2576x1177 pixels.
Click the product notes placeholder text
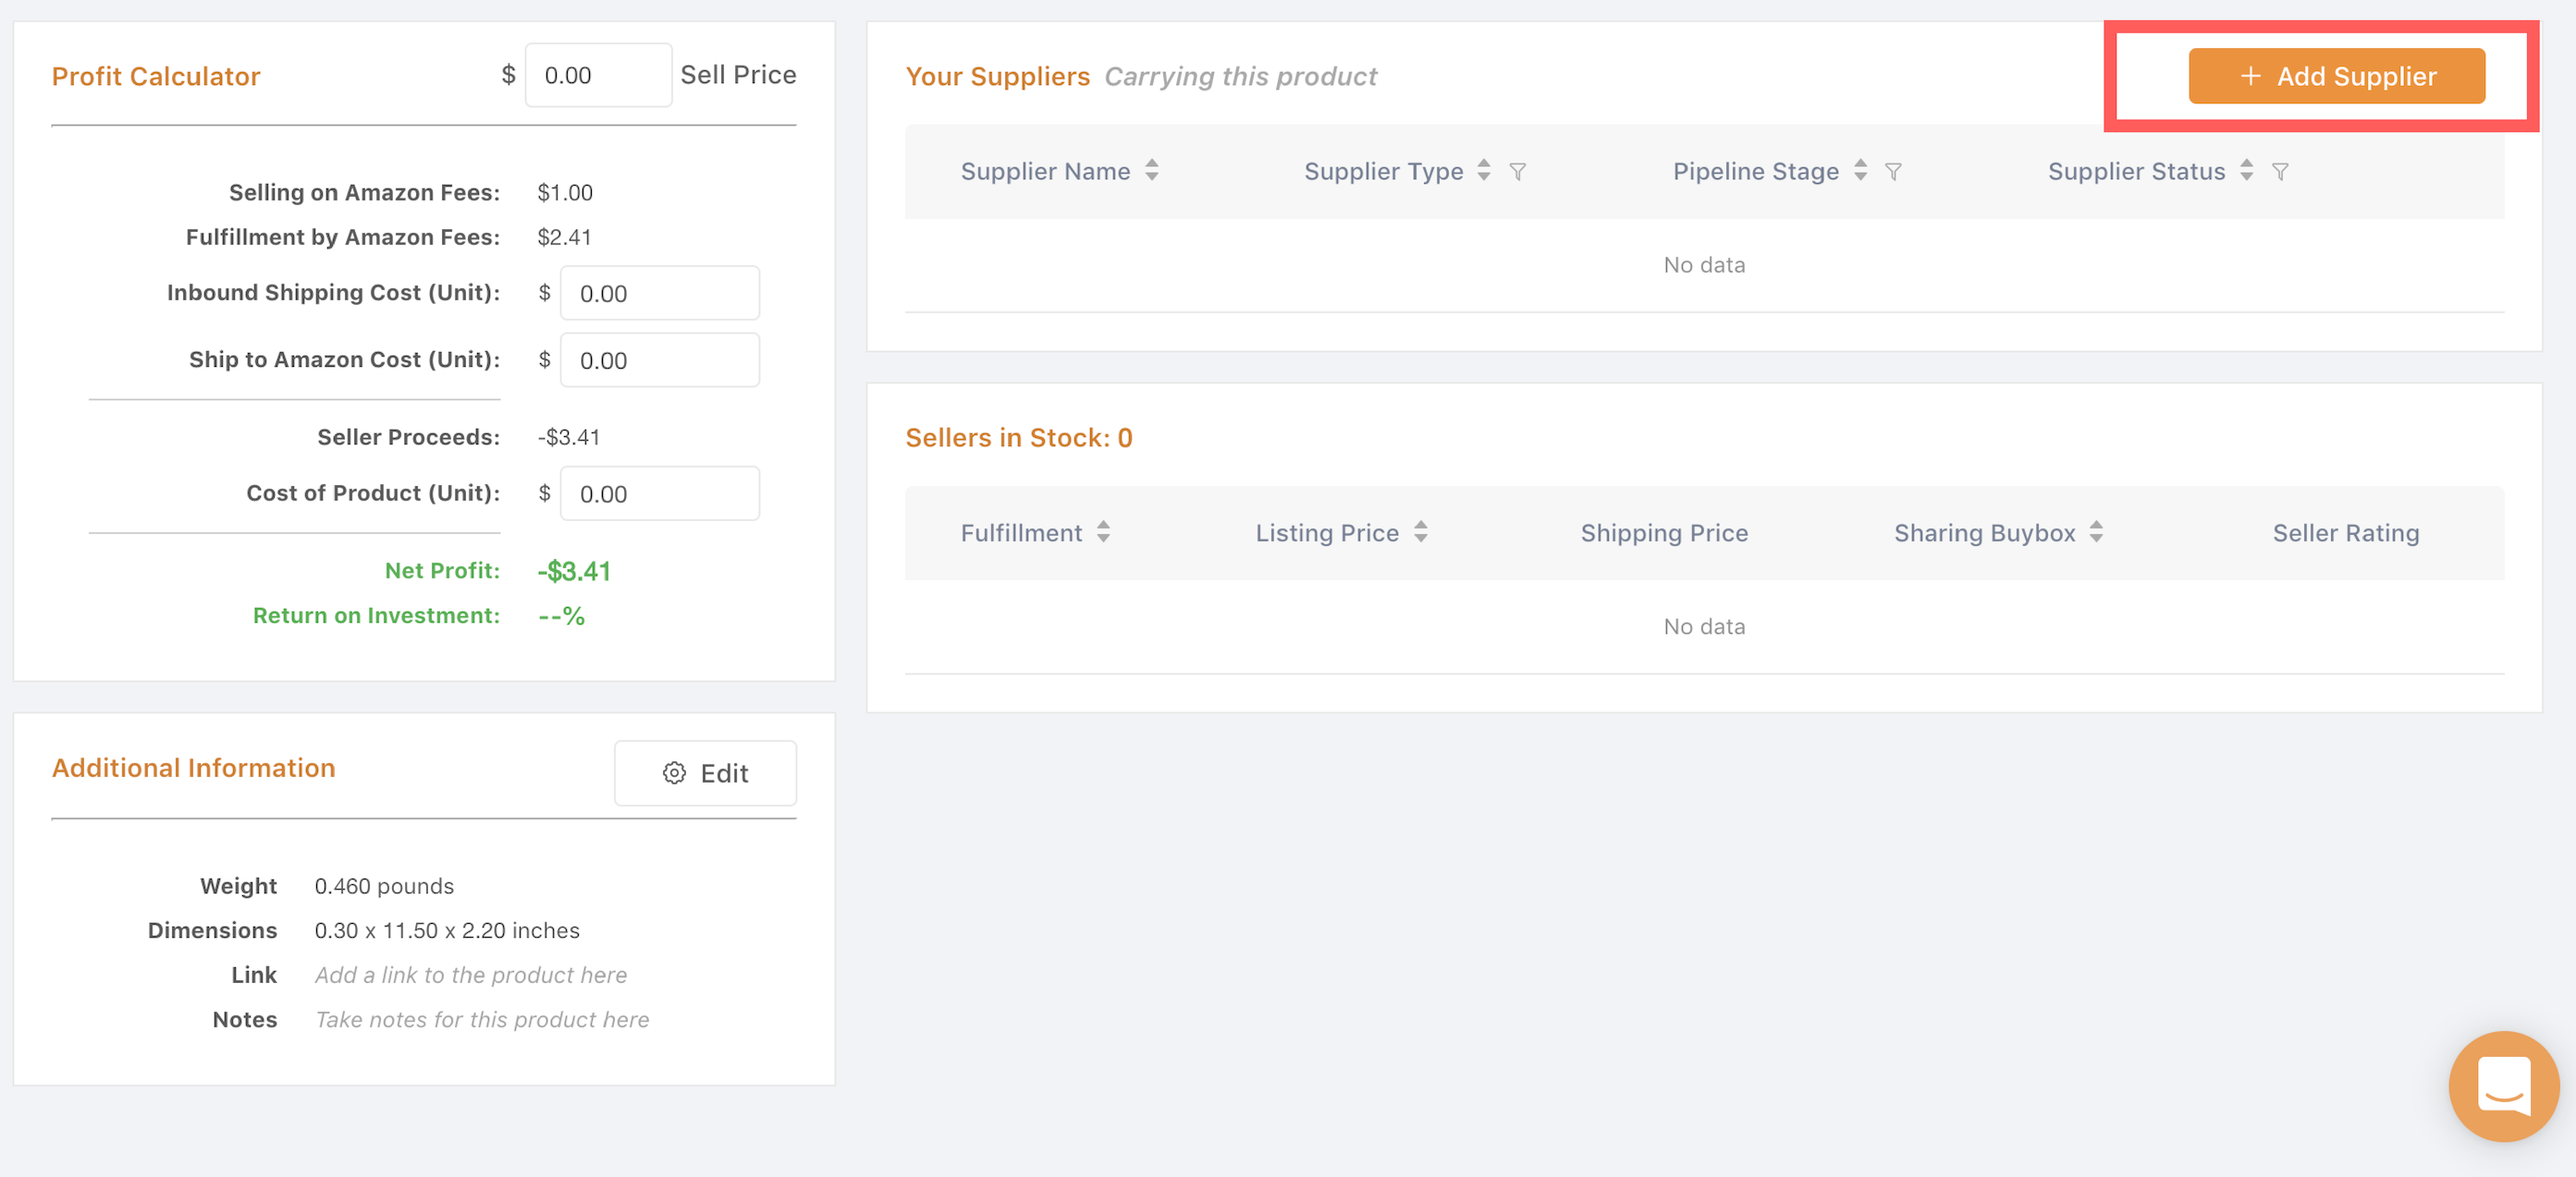coord(482,1020)
